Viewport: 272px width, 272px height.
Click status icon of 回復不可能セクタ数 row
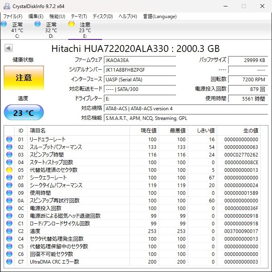[x=9, y=254]
